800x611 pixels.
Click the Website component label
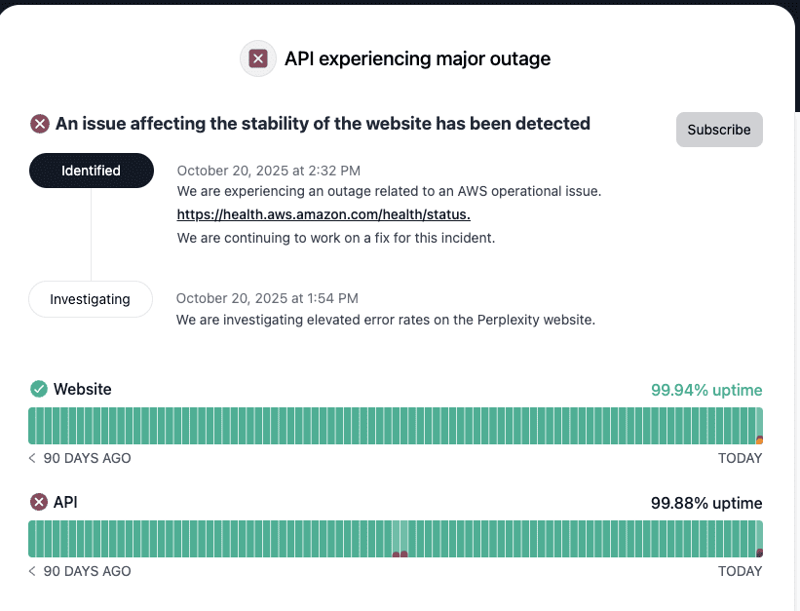click(83, 389)
